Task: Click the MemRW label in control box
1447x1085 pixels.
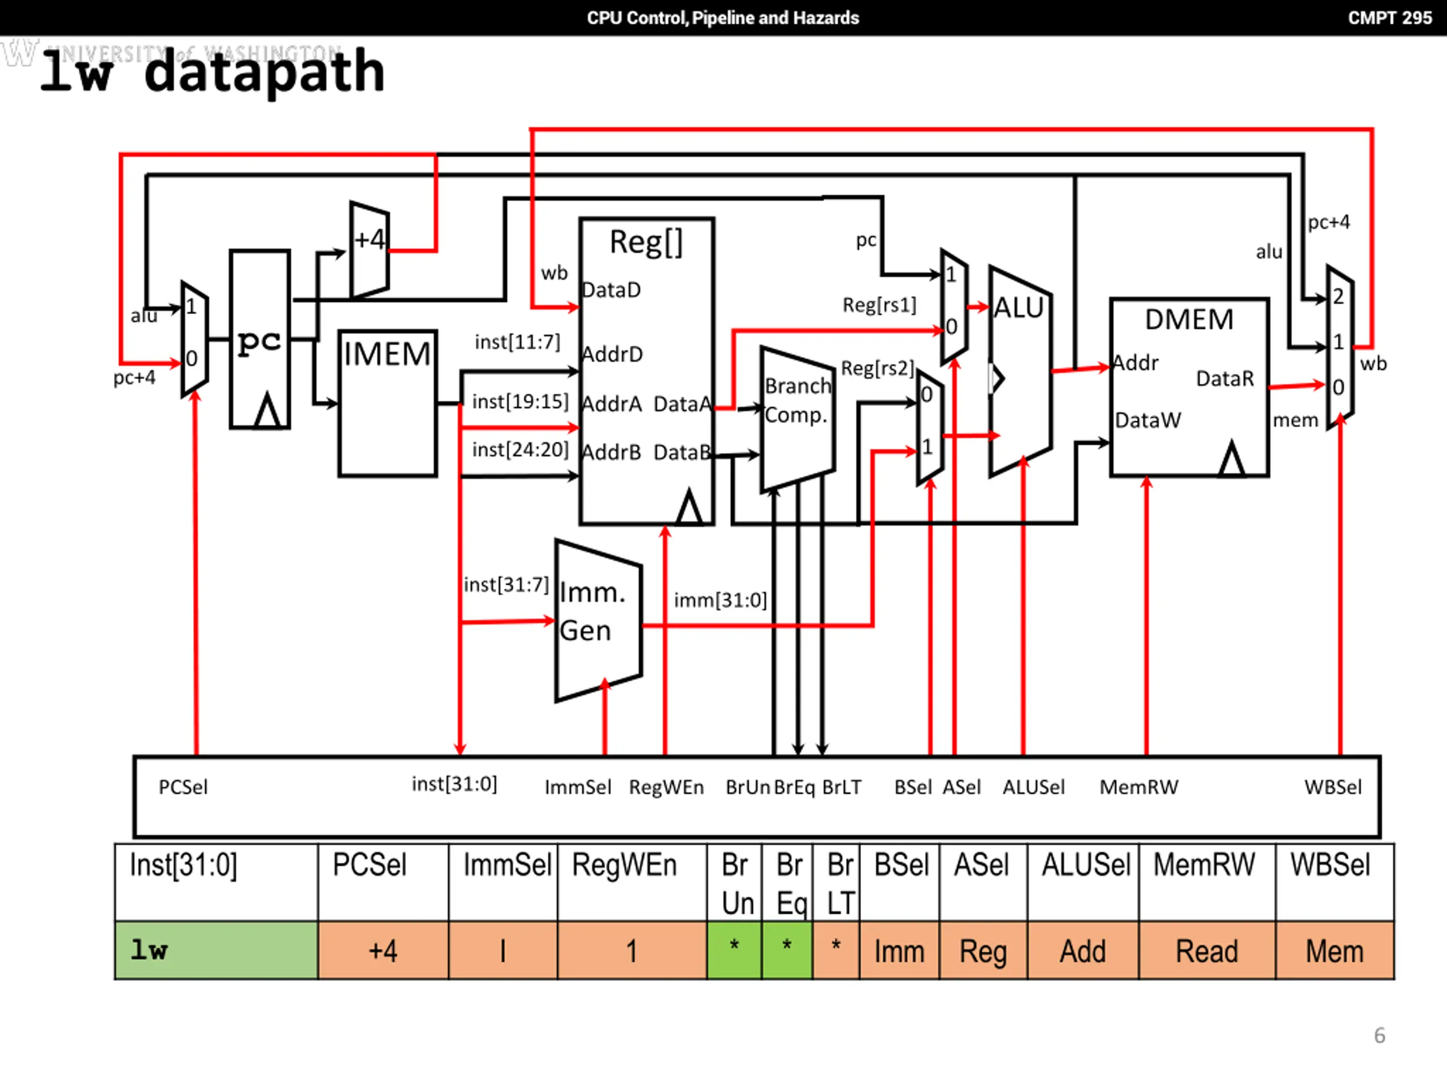Action: click(1139, 787)
